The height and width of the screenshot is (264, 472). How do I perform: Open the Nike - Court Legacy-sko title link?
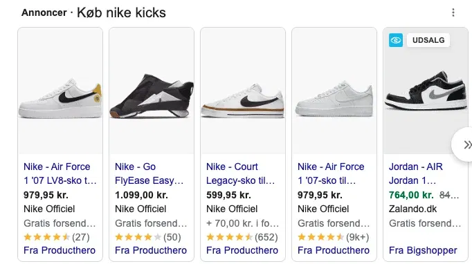240,173
